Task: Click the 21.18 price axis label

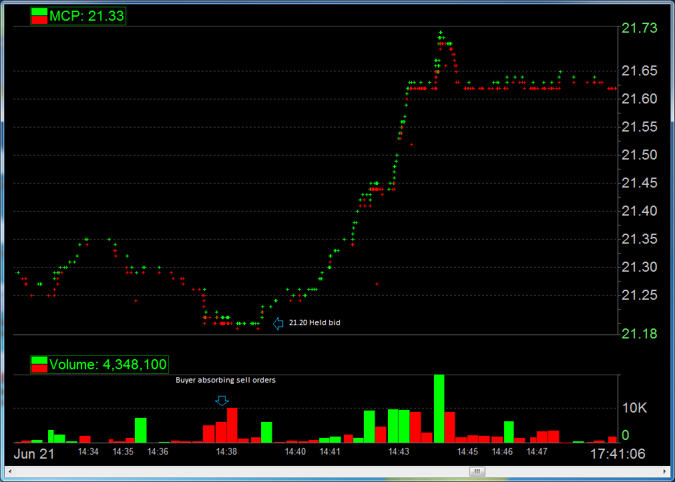Action: 639,334
